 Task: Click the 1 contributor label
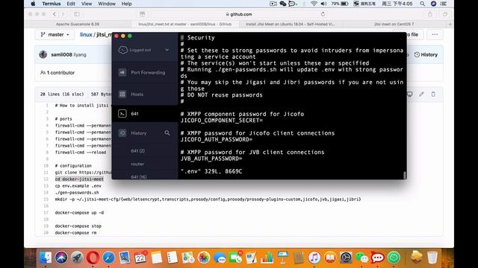tap(58, 73)
